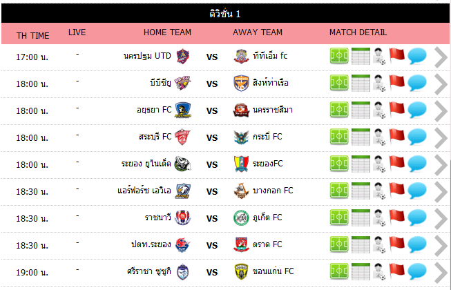Click the MATCH DETAIL column header
Screen dimensions: 451x290
coord(358,32)
